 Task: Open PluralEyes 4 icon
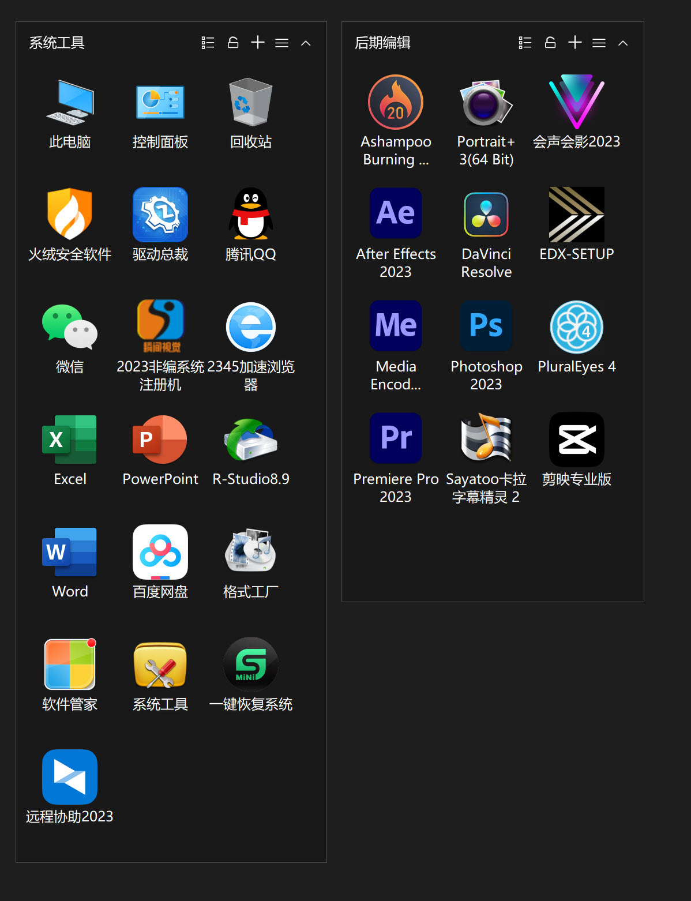click(577, 327)
